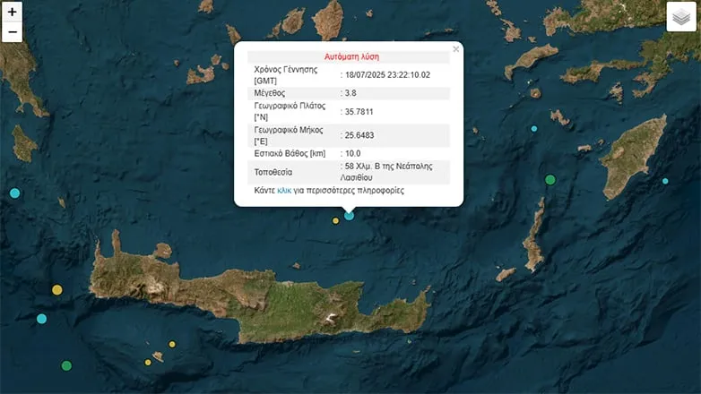Select the large yellow marker west of Crete
This screenshot has height=394, width=701.
[x=56, y=290]
